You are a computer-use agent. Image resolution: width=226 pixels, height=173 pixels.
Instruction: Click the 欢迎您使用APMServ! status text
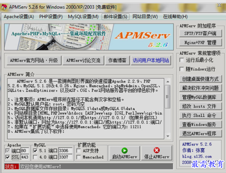click(x=40, y=167)
